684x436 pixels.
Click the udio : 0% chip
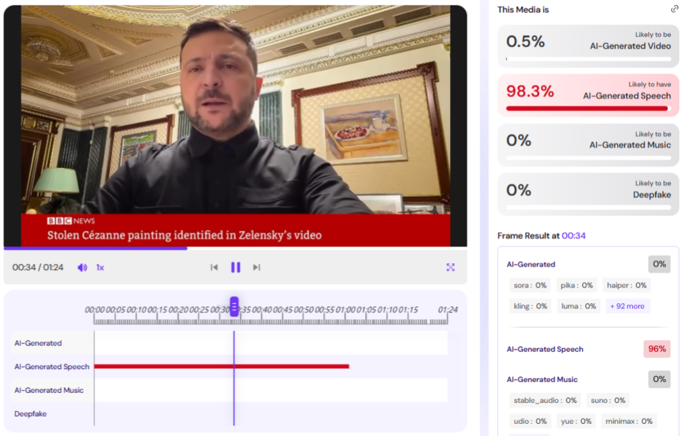pos(530,421)
